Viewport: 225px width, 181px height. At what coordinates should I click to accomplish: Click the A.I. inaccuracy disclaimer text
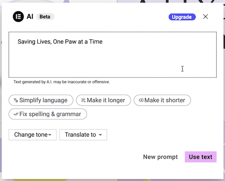pos(62,82)
